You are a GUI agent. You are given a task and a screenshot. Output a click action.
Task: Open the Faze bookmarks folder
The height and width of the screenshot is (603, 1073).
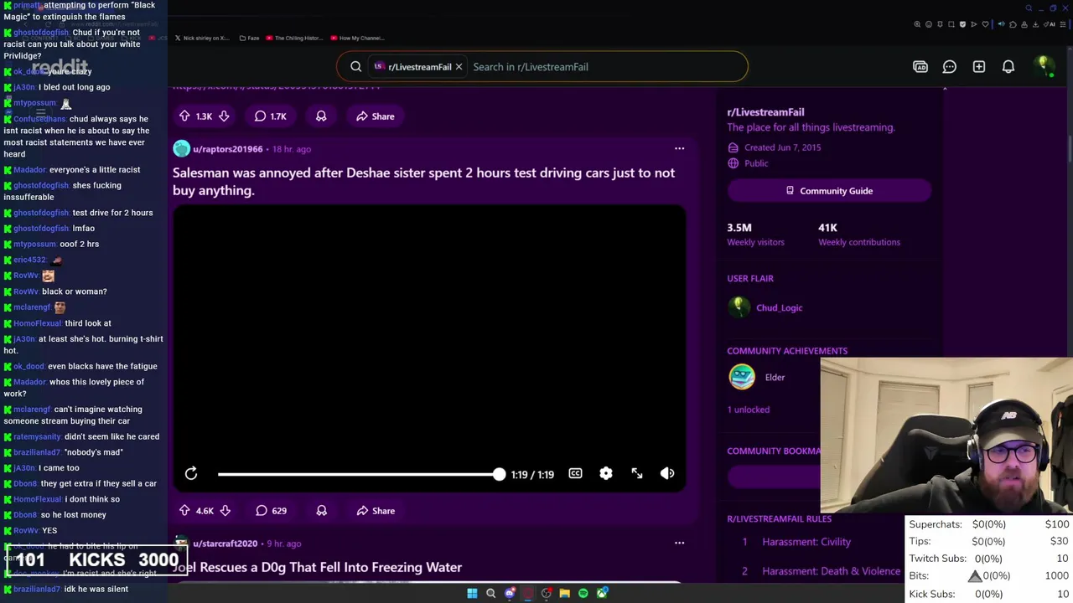click(249, 38)
